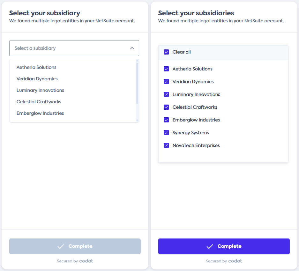Uncheck the NovaTech Enterprises checkbox
299x271 pixels.
(166, 145)
